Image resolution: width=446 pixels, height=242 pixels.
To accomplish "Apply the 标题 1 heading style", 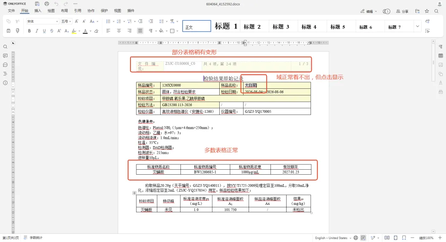I will pos(226,26).
